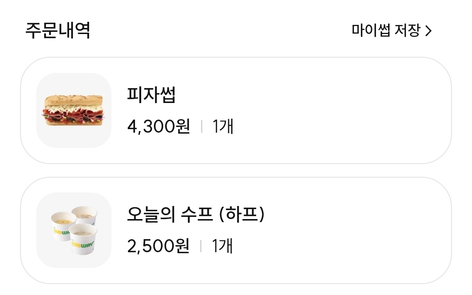Click empty space right of 오늘의 수프 (하프)
Image resolution: width=472 pixels, height=295 pixels.
tap(350, 214)
